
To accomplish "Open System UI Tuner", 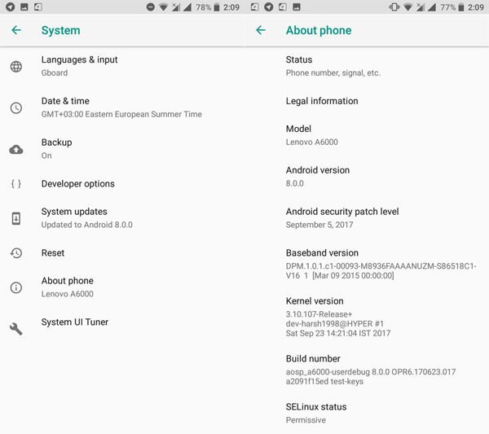I will point(122,322).
